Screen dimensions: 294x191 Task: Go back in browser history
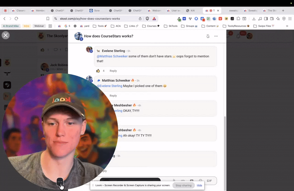pos(5,19)
